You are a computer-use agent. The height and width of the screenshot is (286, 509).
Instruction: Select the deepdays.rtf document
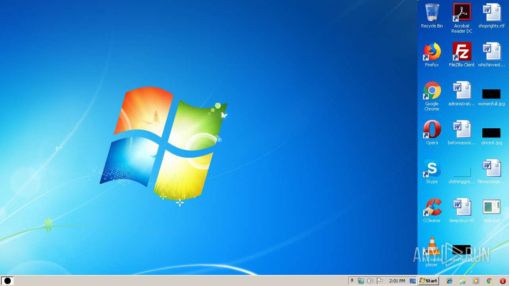462,211
